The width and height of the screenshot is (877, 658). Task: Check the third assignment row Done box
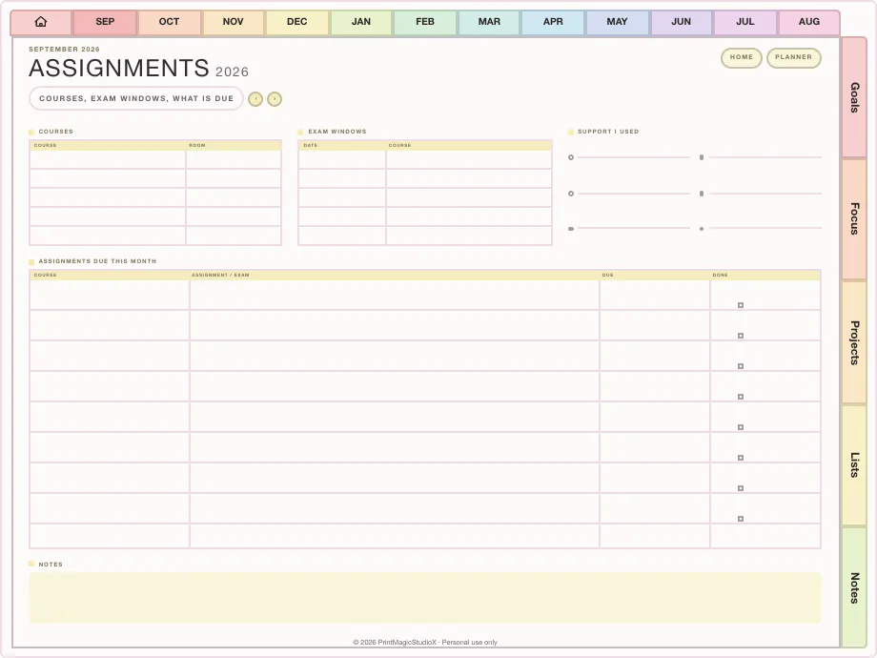[741, 366]
